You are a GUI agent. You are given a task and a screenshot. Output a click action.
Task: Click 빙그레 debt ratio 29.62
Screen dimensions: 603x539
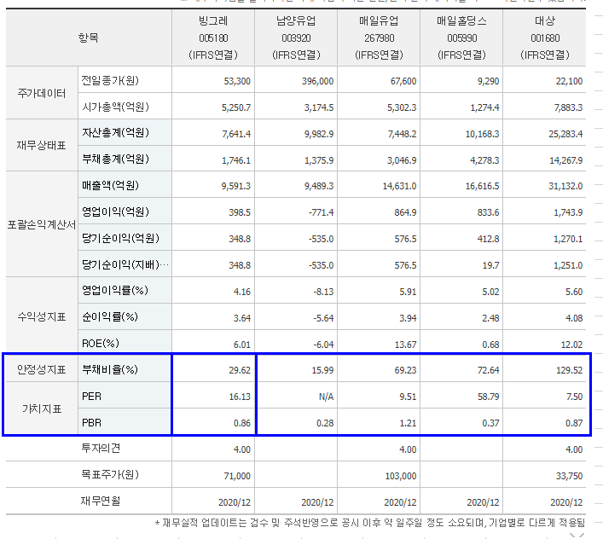[x=240, y=370]
